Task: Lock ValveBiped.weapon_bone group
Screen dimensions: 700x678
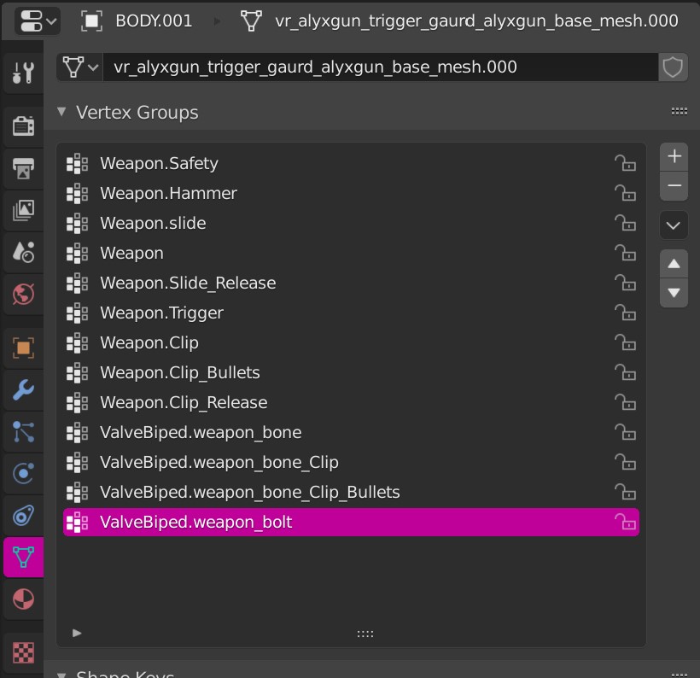Action: [625, 433]
